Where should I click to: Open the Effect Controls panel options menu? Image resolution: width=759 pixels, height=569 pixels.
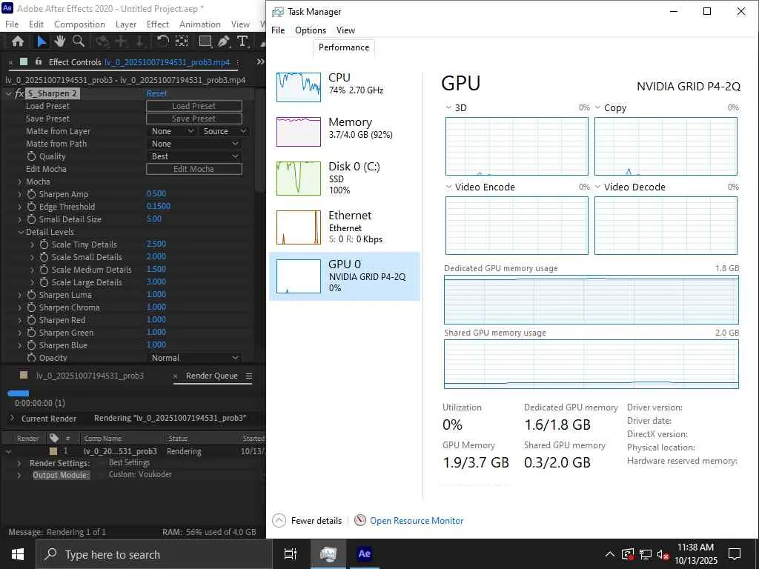tap(238, 62)
